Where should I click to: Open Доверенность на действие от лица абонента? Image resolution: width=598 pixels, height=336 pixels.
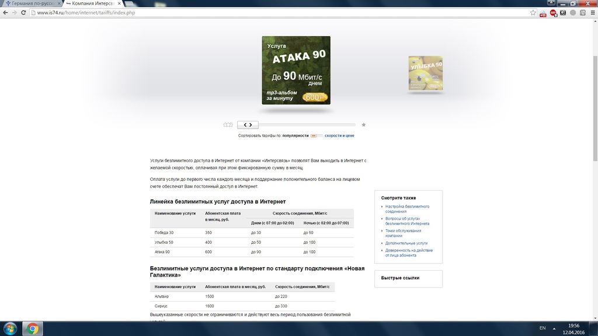click(409, 253)
